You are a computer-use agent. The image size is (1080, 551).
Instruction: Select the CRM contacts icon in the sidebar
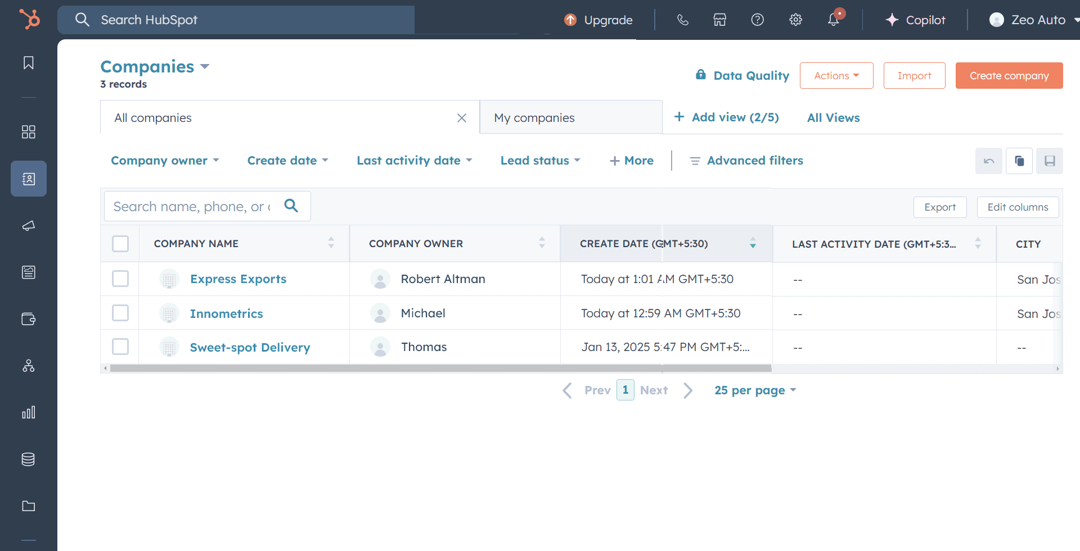pyautogui.click(x=28, y=179)
